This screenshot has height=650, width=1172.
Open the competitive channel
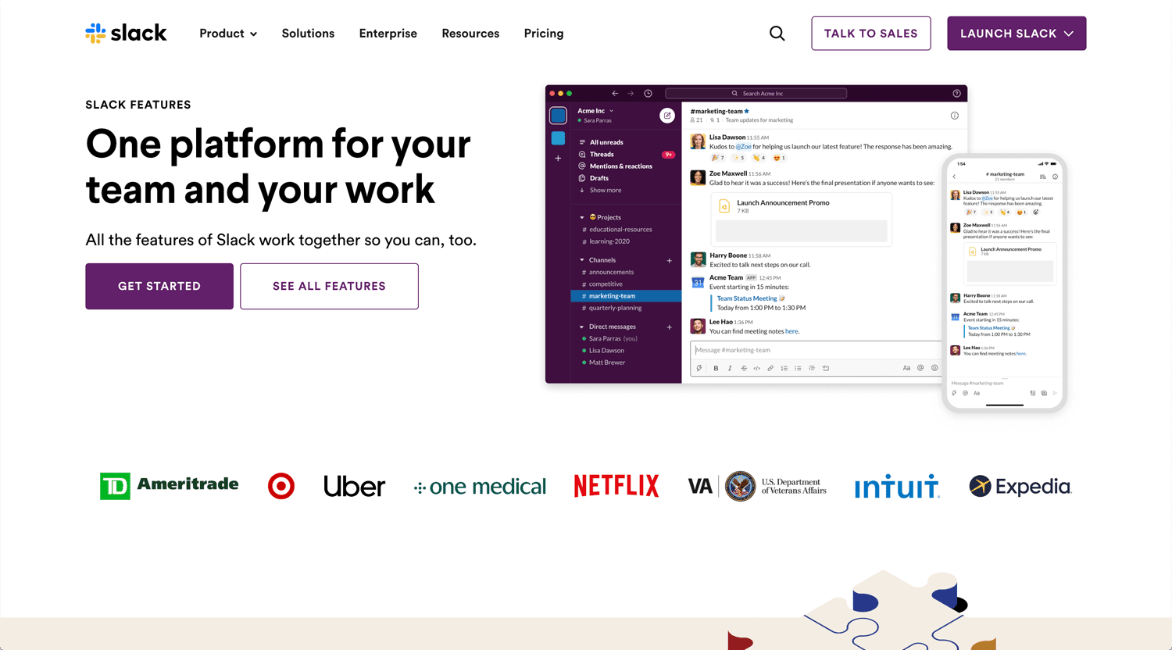tap(602, 284)
